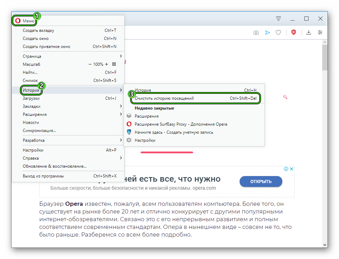Open Синхронизация... menu item
The image size is (339, 259).
68,131
